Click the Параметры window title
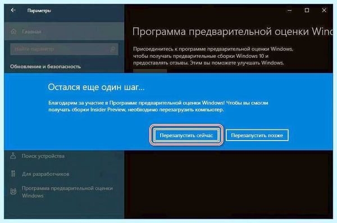The image size is (337, 223). coord(39,11)
